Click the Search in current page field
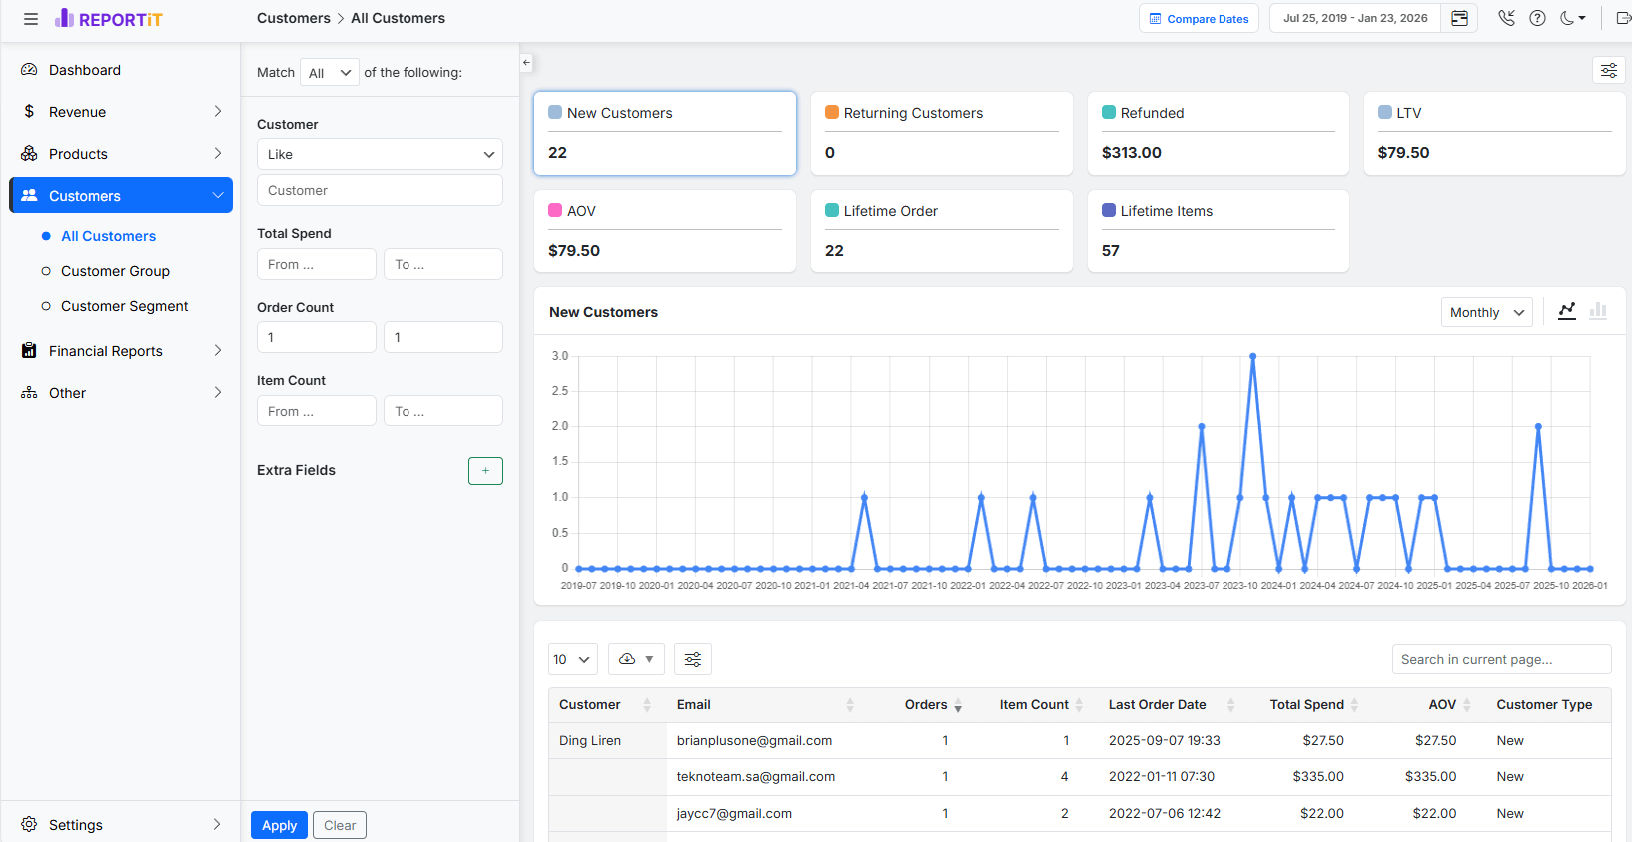 click(x=1500, y=659)
